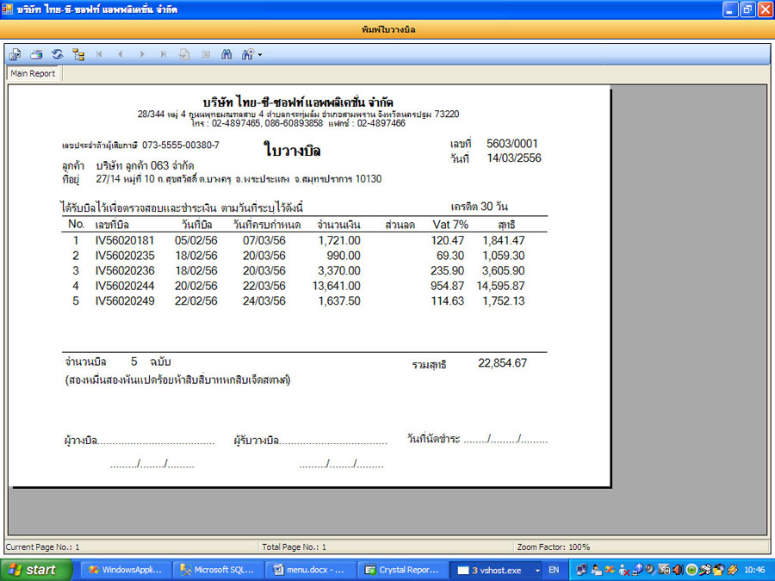
Task: Switch to Crystal Report taskbar window
Action: pos(402,570)
